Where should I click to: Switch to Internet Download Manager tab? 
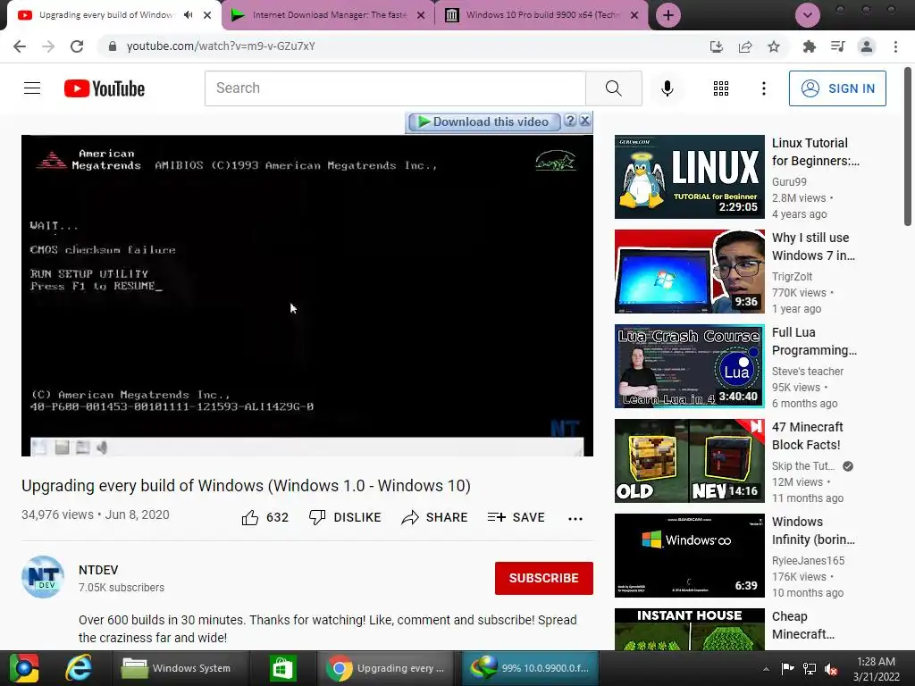tap(329, 15)
